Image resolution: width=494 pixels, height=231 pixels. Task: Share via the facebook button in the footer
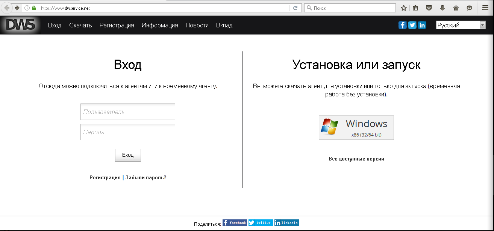[235, 223]
